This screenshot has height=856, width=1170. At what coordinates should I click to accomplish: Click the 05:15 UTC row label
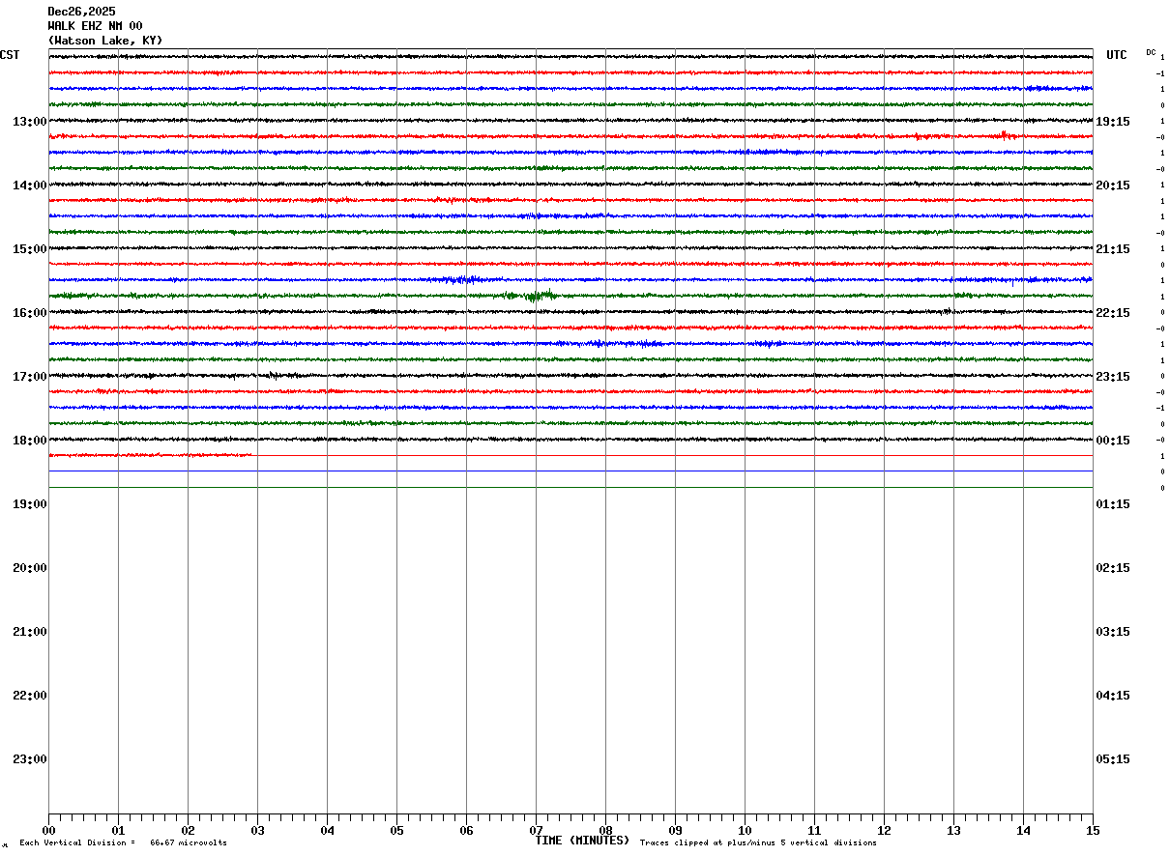[1112, 759]
